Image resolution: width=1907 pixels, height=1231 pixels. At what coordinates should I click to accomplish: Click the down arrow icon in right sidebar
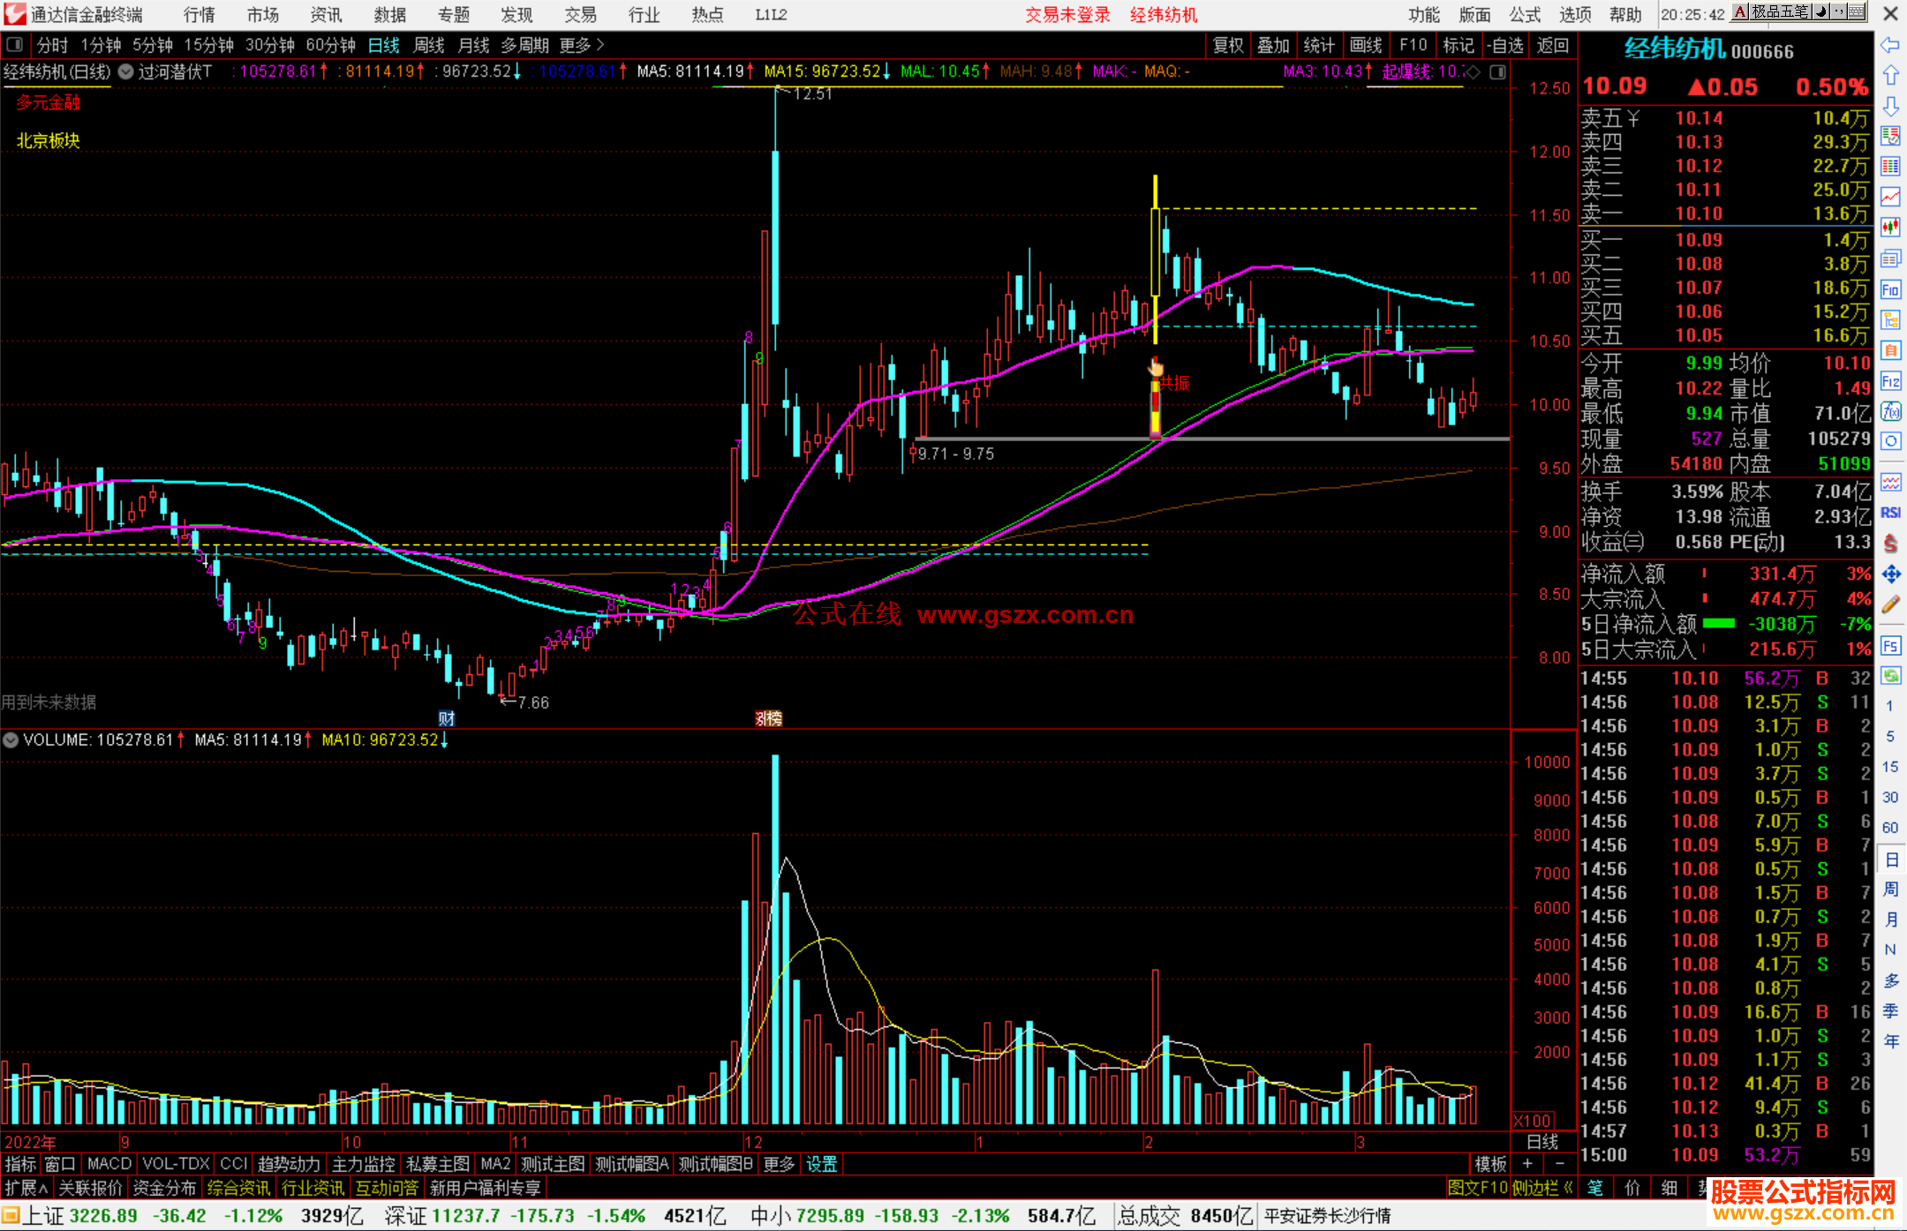(x=1890, y=106)
